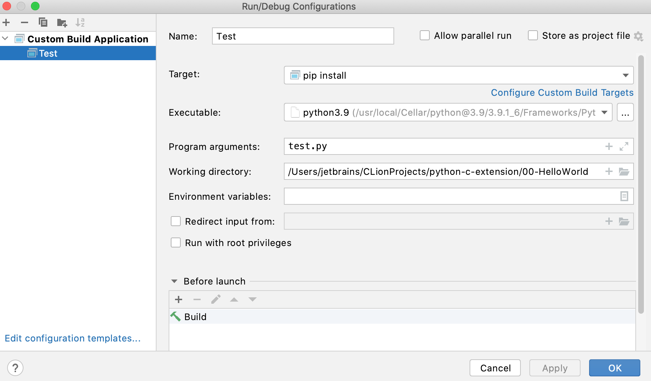
Task: Enable Allow parallel run
Action: (x=425, y=35)
